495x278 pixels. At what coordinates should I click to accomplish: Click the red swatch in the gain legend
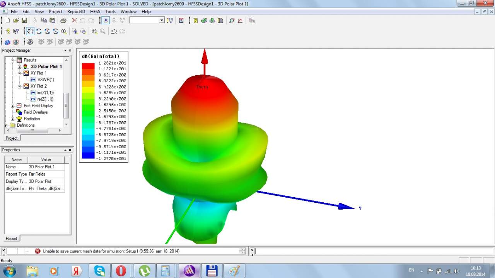tap(88, 66)
